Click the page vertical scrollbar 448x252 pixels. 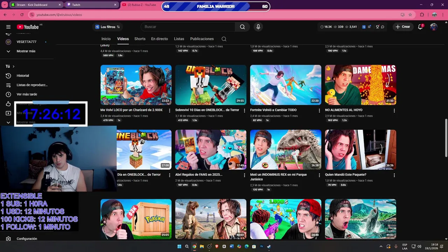point(446,138)
